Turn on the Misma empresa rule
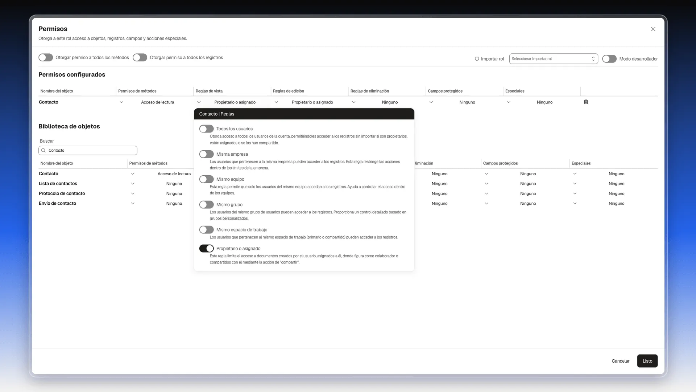 [x=206, y=154]
